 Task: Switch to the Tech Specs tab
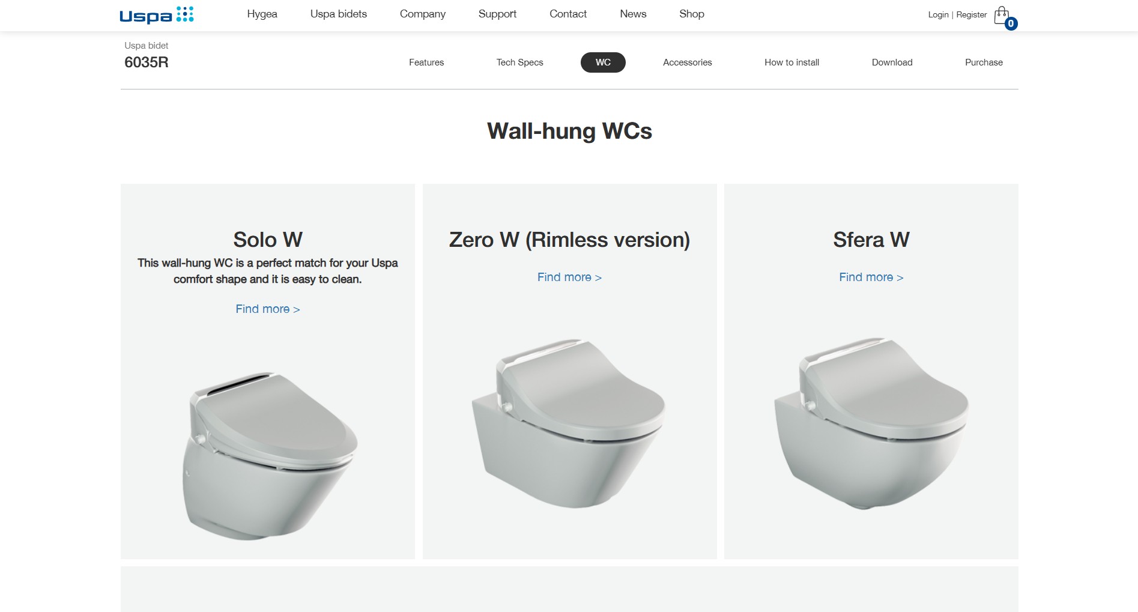(520, 62)
